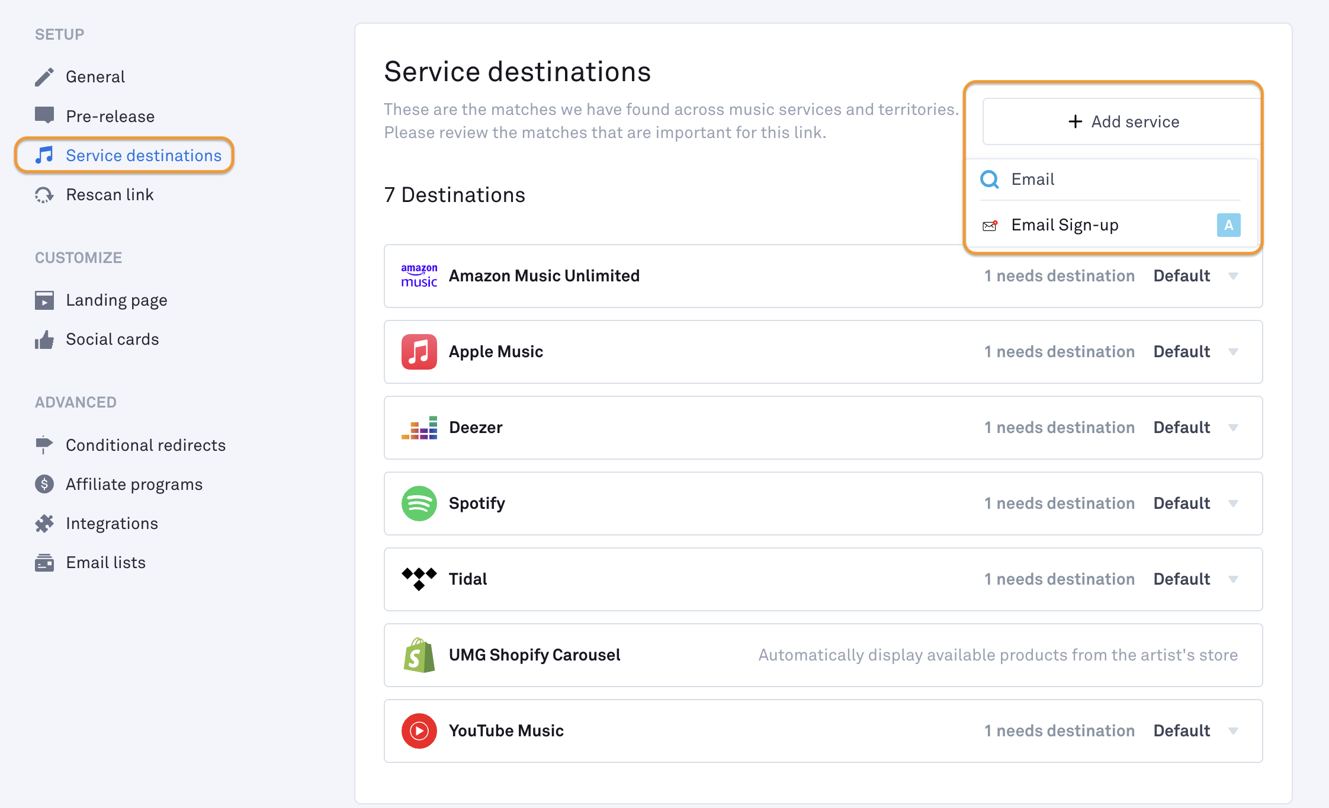This screenshot has width=1329, height=808.
Task: Click the Add service button
Action: 1122,121
